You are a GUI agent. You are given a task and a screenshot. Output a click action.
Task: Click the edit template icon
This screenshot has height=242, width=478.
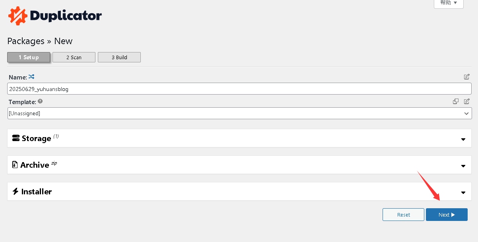(x=467, y=101)
